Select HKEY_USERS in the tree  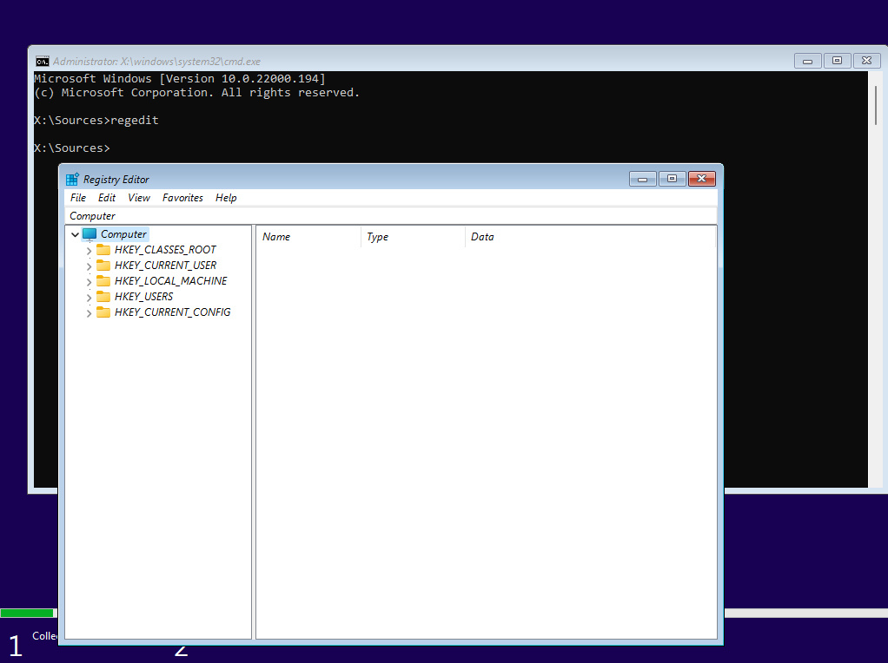click(144, 297)
